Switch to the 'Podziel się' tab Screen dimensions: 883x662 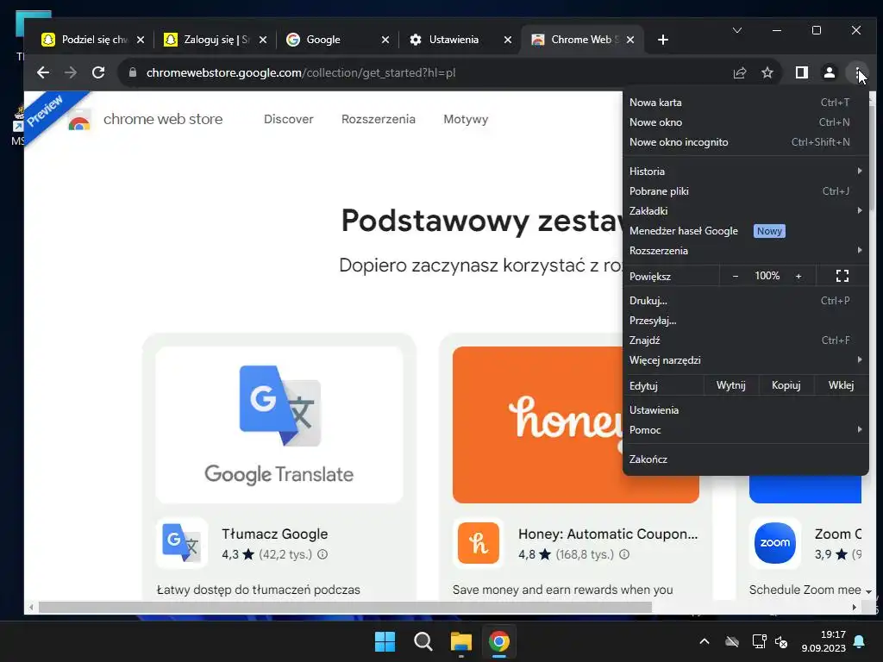[85, 40]
